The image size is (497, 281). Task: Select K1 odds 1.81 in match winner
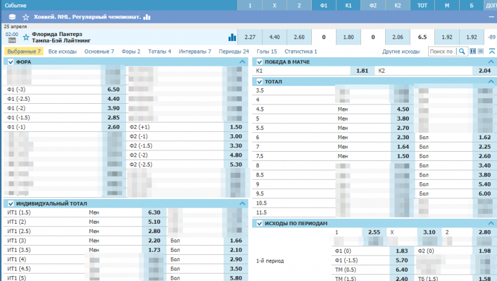pos(362,71)
